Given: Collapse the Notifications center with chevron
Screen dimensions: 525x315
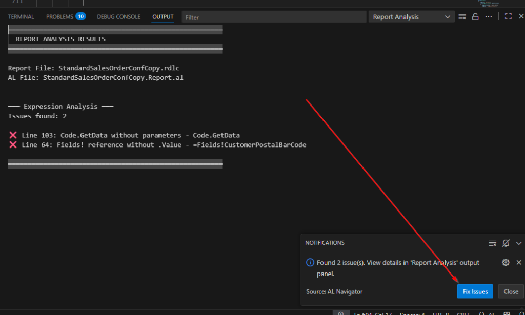Looking at the screenshot, I should (519, 243).
